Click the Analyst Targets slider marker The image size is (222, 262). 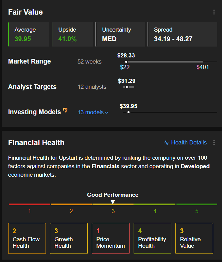pos(127,87)
